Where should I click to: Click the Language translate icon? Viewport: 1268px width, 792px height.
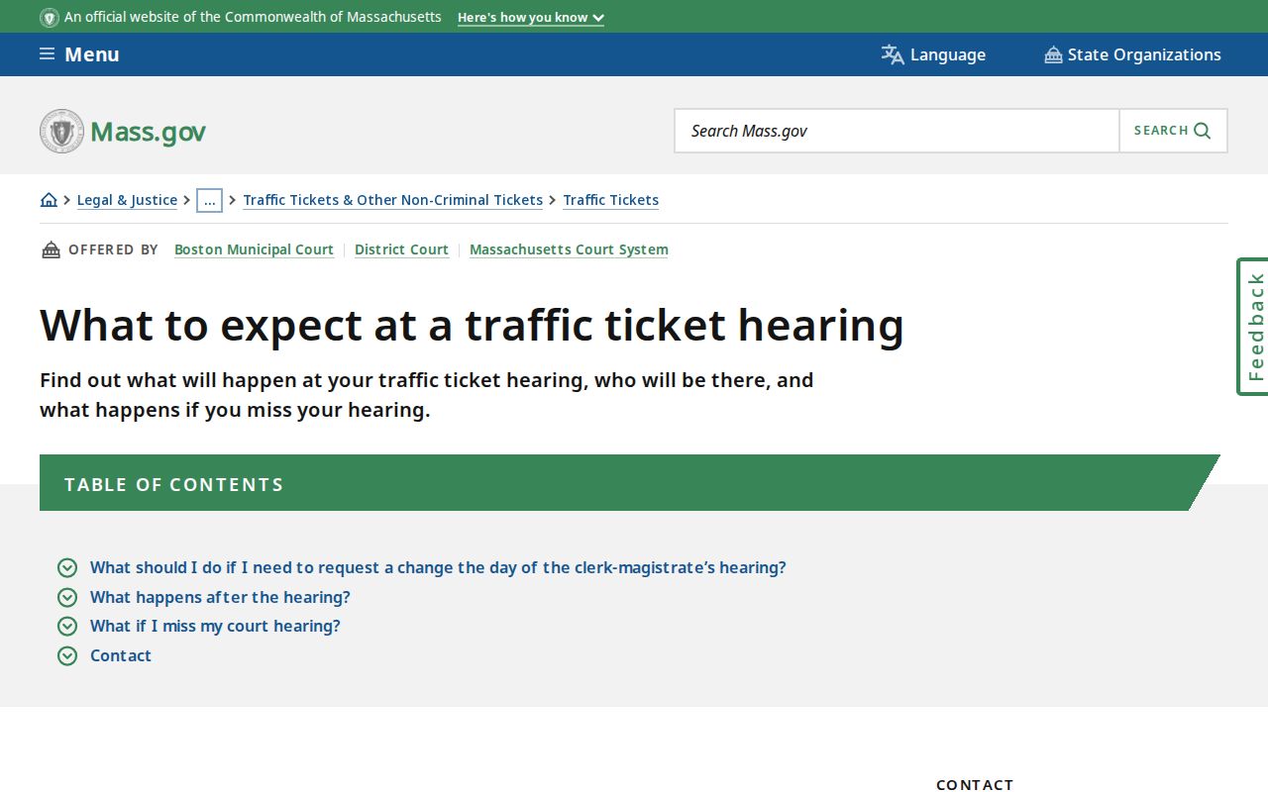tap(893, 54)
